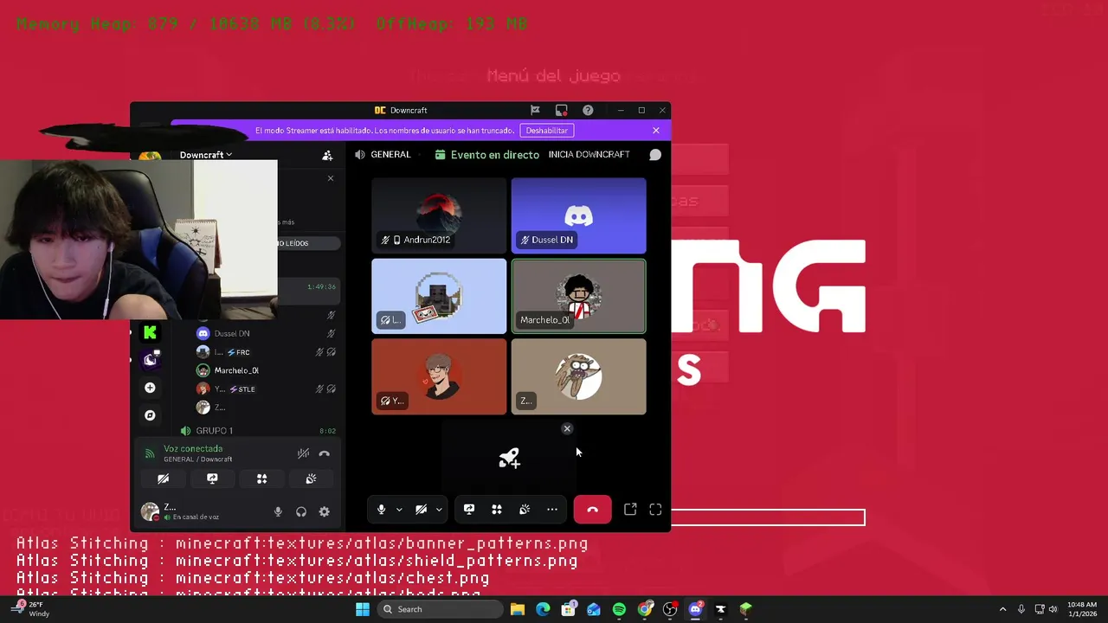This screenshot has height=623, width=1108.
Task: Expand the Downcraft server menu
Action: [x=206, y=155]
